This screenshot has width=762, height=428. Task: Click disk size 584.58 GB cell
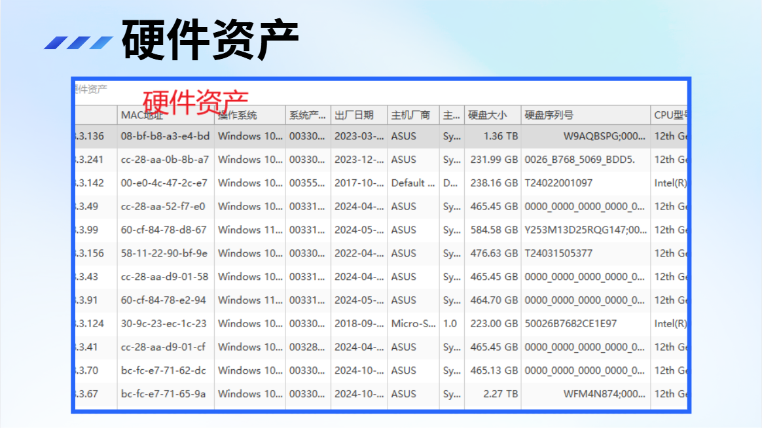coord(494,230)
